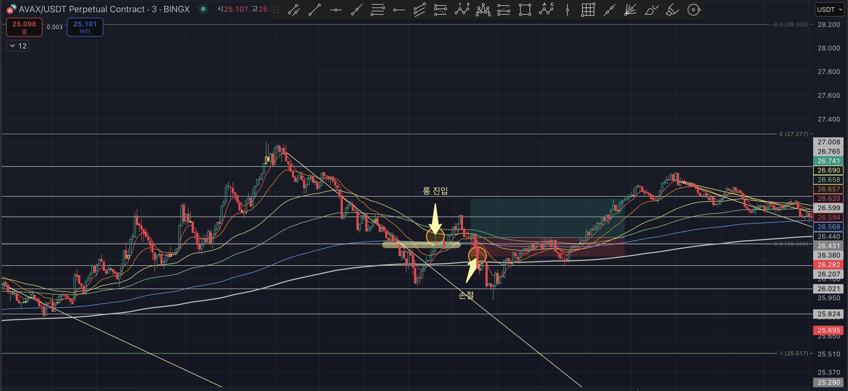Click the 25.101 buy button

[85, 27]
